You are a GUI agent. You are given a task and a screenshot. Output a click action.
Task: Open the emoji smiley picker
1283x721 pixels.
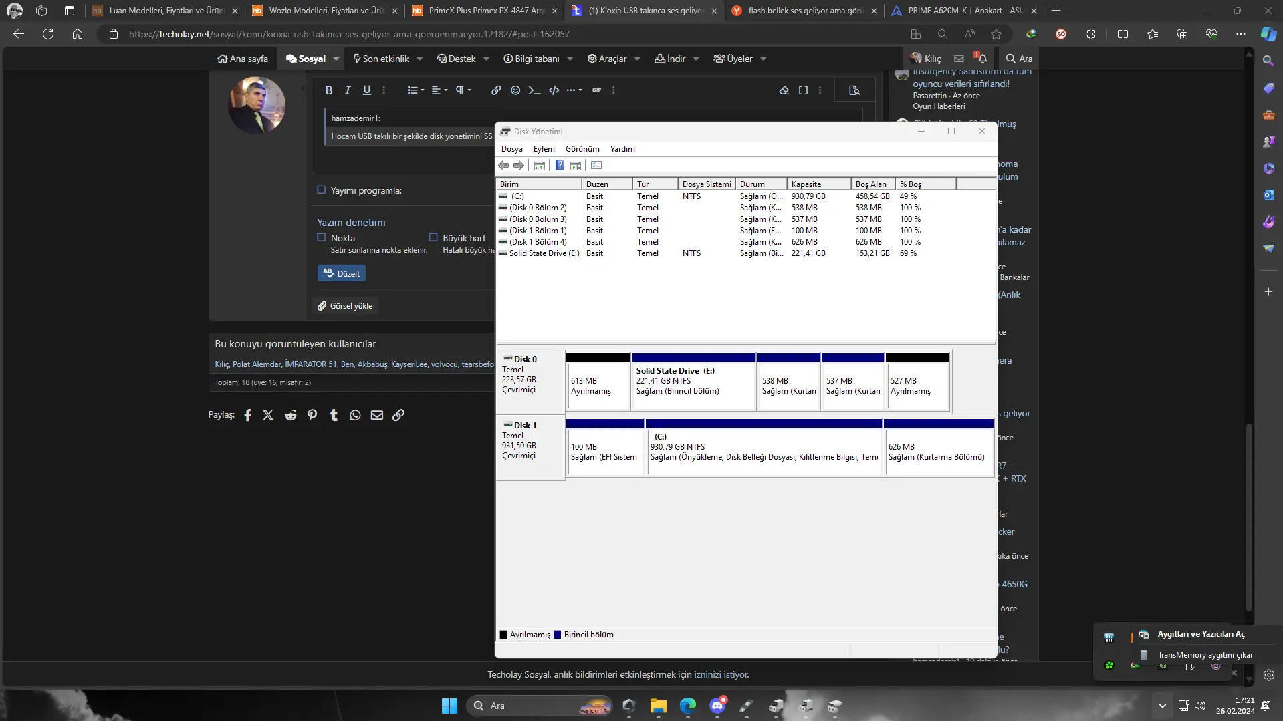[515, 90]
